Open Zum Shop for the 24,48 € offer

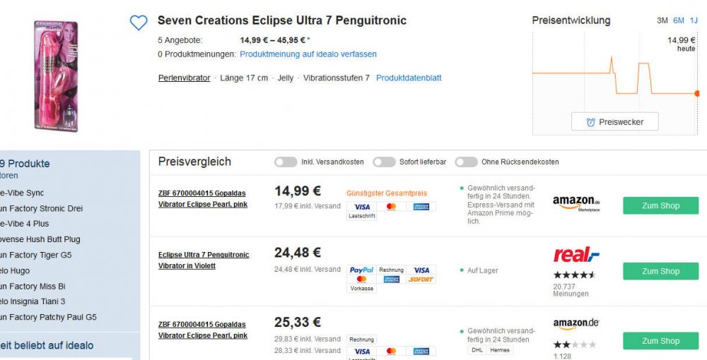(660, 271)
